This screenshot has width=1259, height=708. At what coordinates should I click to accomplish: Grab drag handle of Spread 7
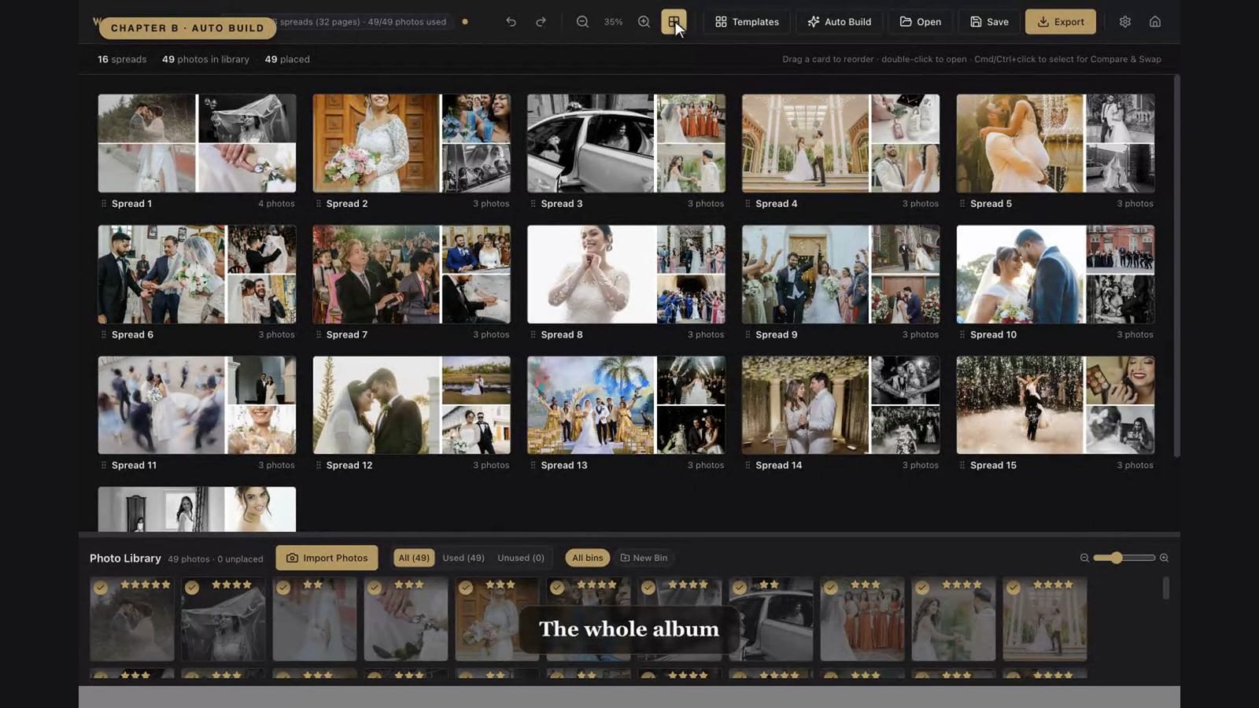(x=319, y=334)
